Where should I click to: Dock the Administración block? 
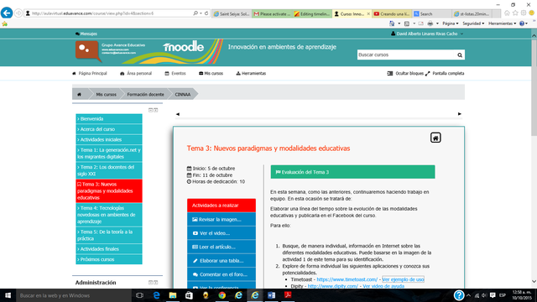[x=156, y=283]
